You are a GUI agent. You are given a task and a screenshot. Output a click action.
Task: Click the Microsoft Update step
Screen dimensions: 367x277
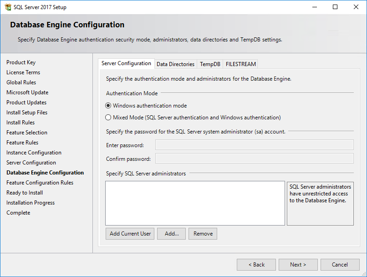(x=27, y=92)
